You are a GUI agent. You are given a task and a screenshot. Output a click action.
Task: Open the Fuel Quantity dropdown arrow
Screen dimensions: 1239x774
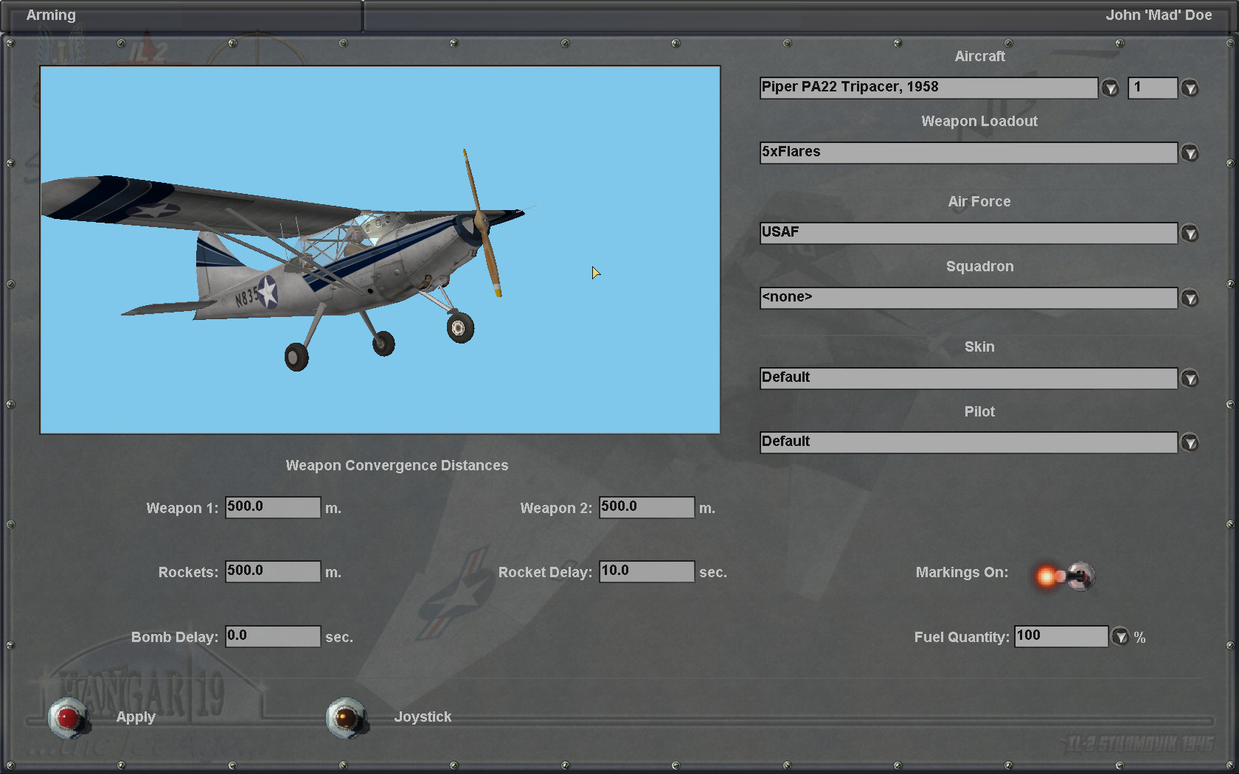click(1120, 637)
